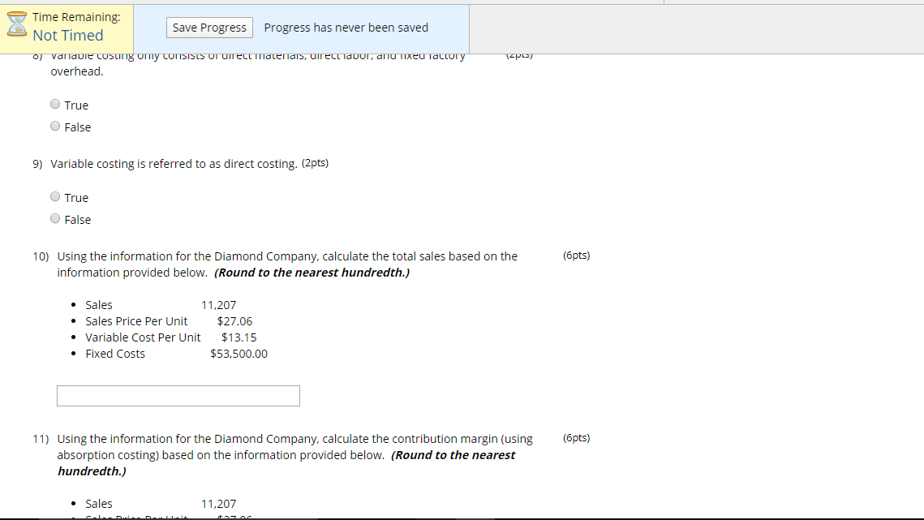Choose False for direct costing question 9
924x520 pixels.
55,219
